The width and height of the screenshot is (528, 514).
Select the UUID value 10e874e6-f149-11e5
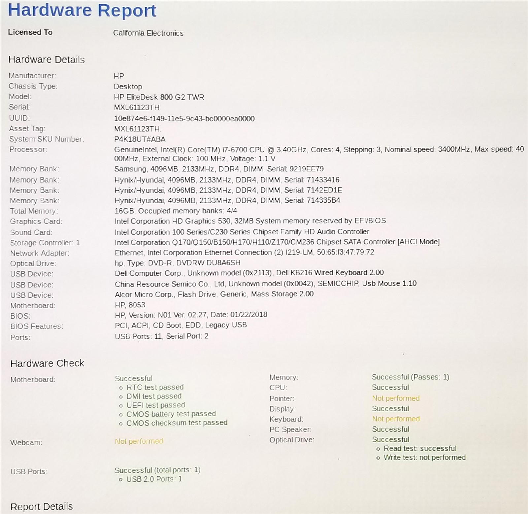[x=184, y=119]
